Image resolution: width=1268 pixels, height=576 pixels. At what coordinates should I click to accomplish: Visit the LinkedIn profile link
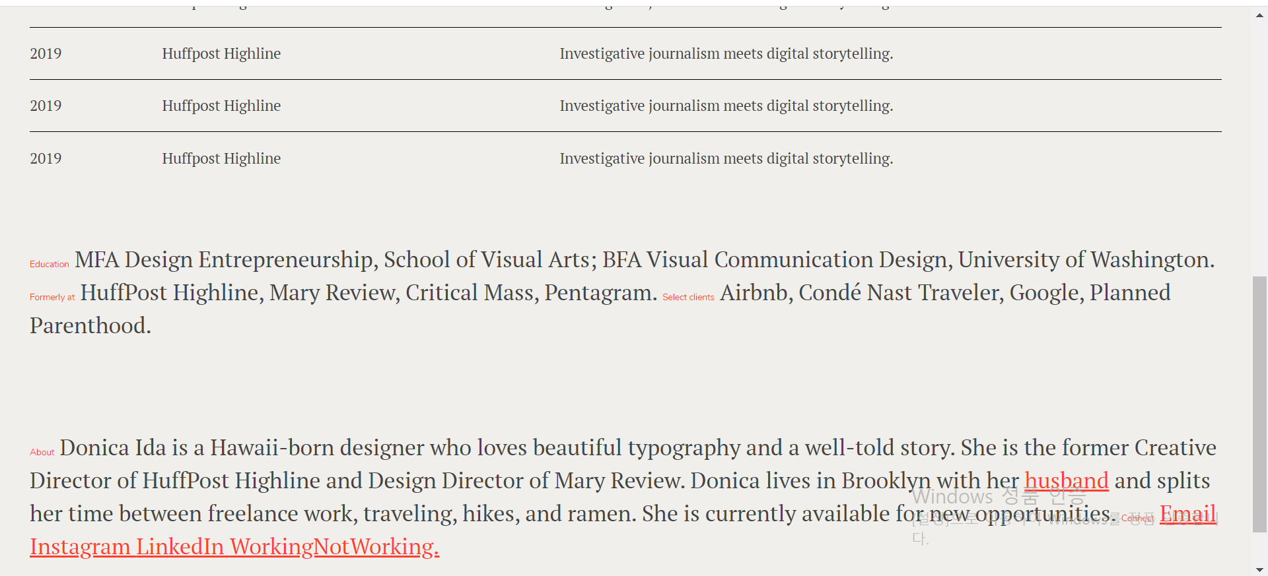(180, 547)
